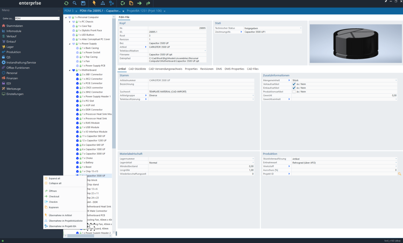Click Checkout in the context menu

(x=53, y=196)
